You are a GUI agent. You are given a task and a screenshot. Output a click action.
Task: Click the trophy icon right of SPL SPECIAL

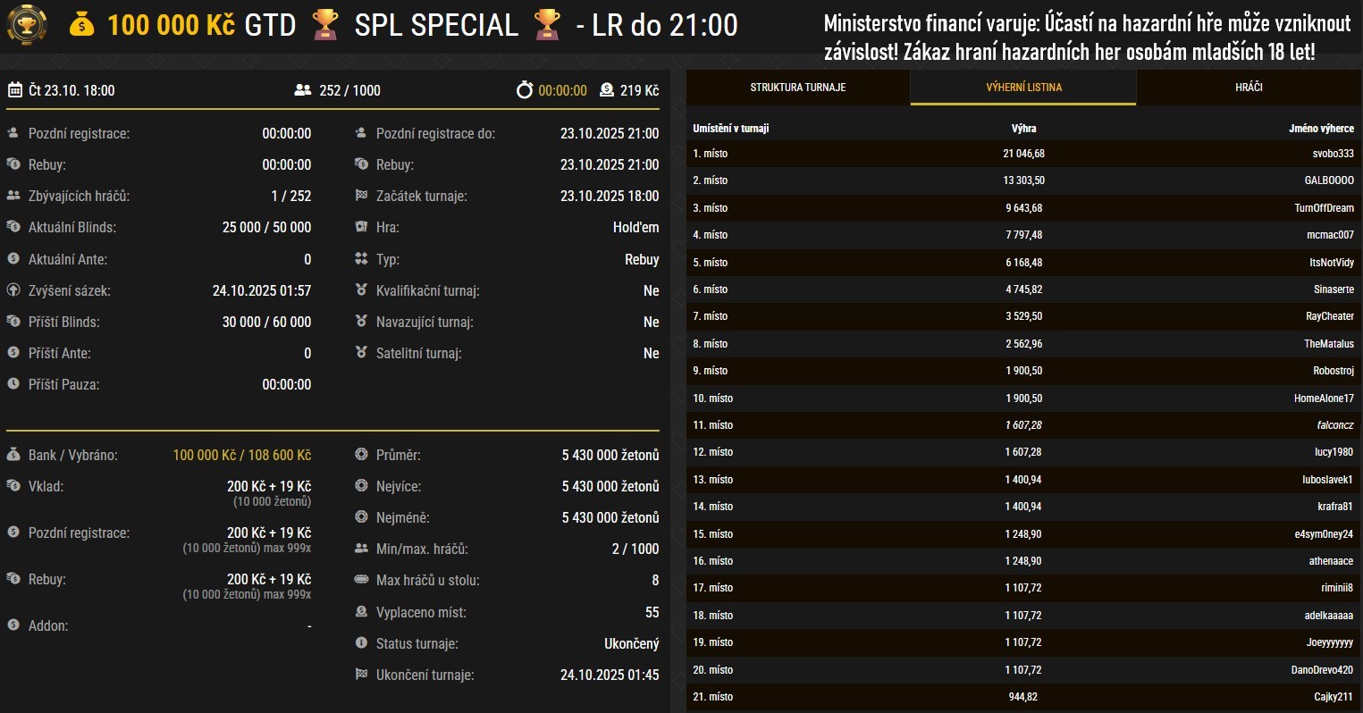click(547, 25)
